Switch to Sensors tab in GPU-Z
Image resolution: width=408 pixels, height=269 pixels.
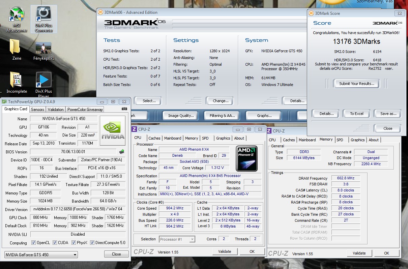37,110
